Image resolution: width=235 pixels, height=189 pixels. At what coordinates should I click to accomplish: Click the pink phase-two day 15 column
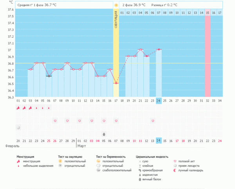pos(208,55)
